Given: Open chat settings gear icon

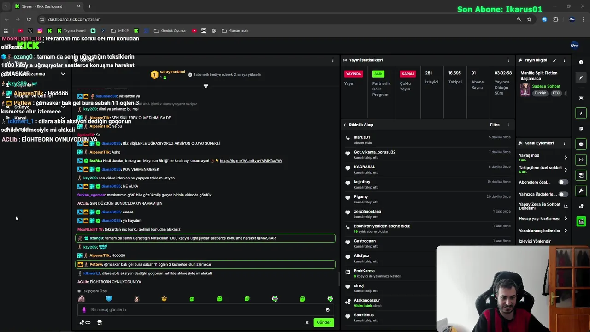Looking at the screenshot, I should [x=307, y=322].
